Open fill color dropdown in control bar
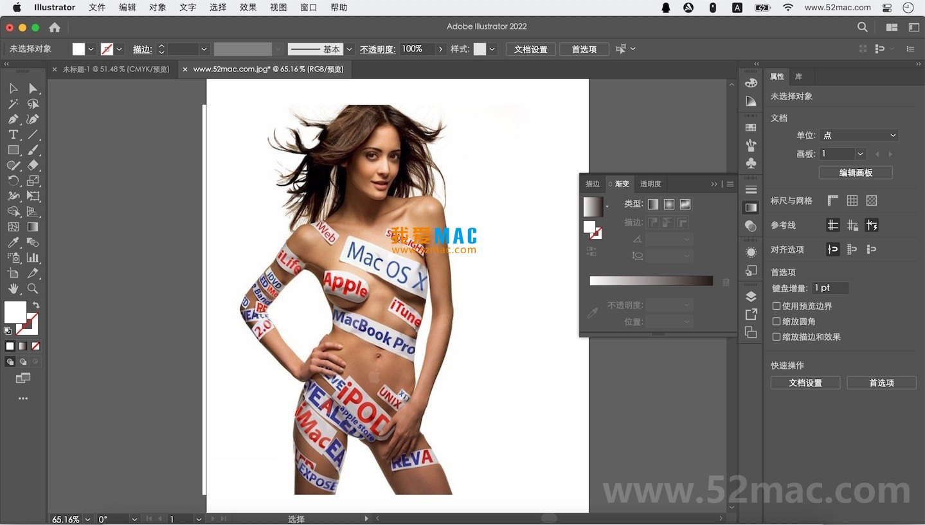 pyautogui.click(x=91, y=49)
